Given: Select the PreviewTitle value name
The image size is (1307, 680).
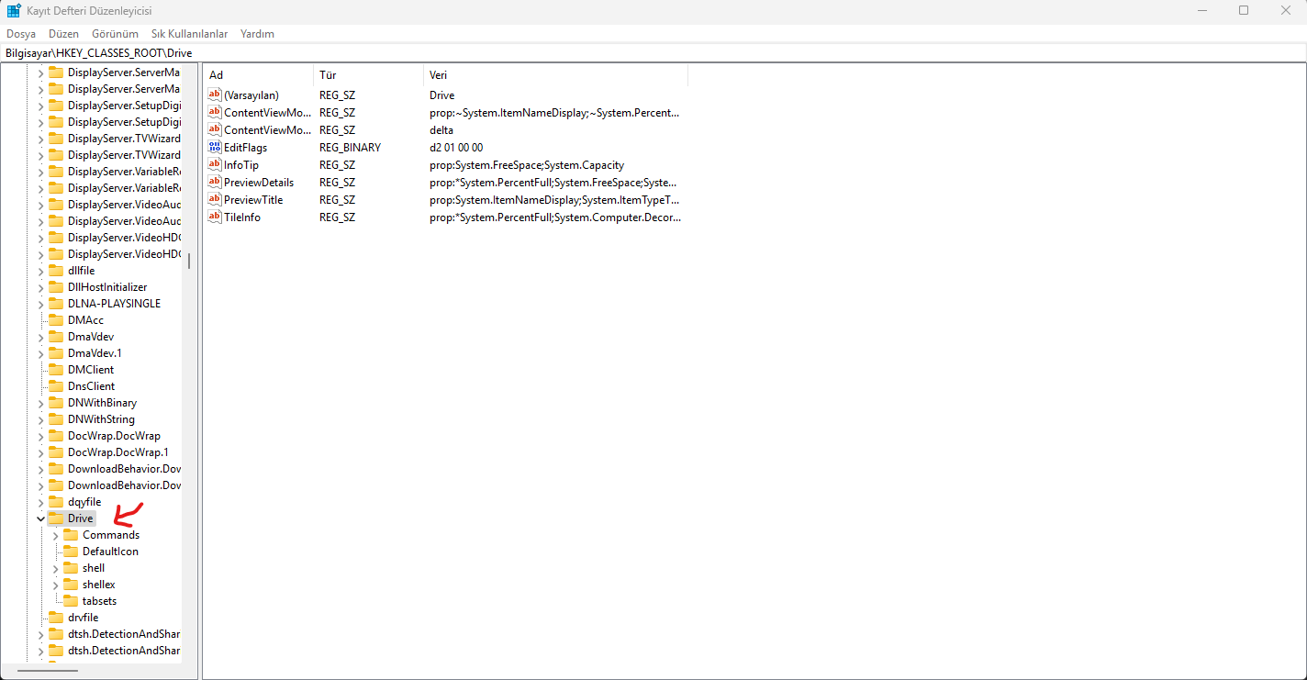Looking at the screenshot, I should point(253,199).
